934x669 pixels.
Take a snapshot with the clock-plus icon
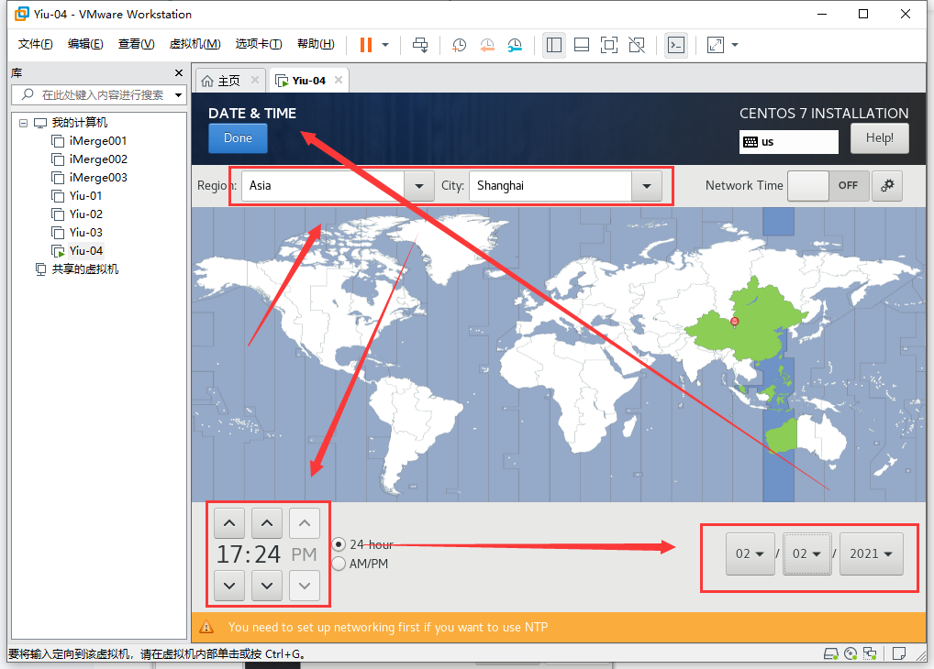(459, 45)
